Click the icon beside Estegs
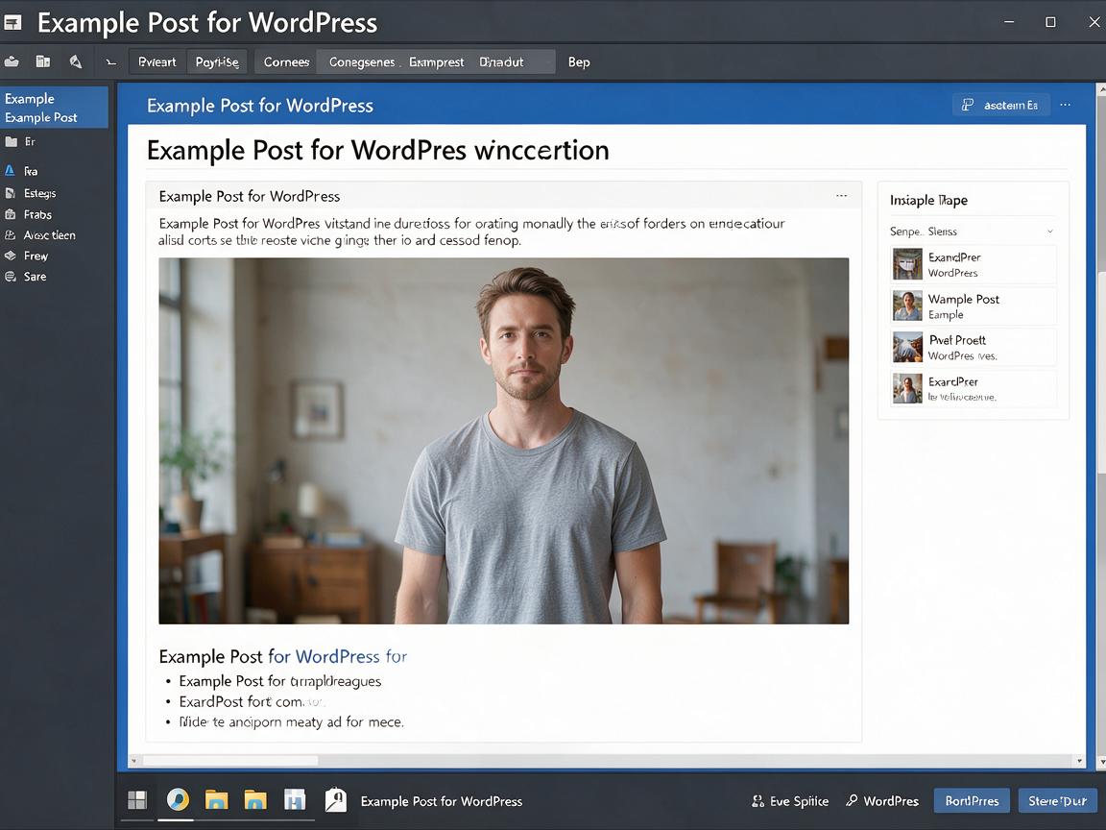 click(10, 193)
